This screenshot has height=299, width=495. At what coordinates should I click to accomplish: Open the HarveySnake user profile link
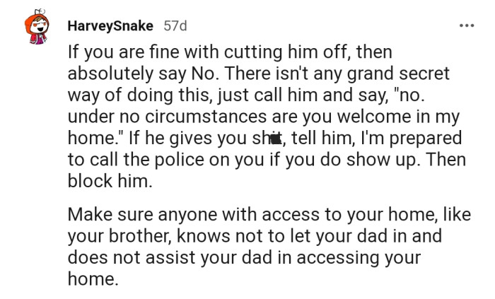112,26
